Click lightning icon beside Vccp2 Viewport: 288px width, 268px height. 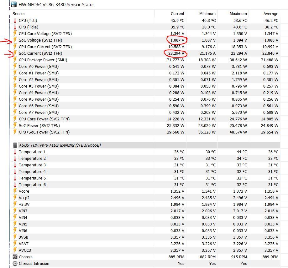point(15,198)
